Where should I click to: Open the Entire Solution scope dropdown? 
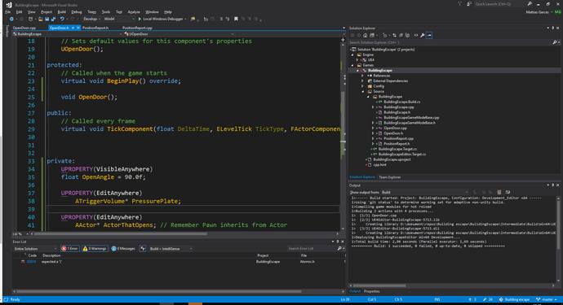tap(35, 248)
